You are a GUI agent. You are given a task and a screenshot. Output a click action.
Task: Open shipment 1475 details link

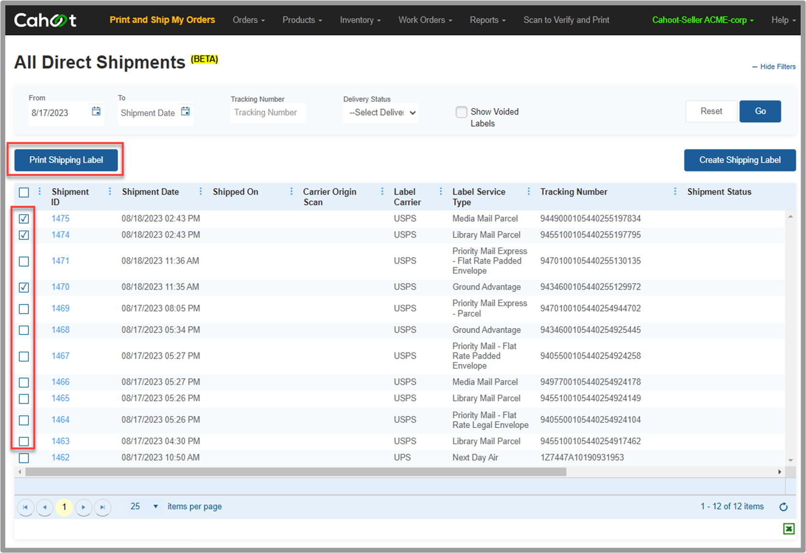click(x=61, y=218)
